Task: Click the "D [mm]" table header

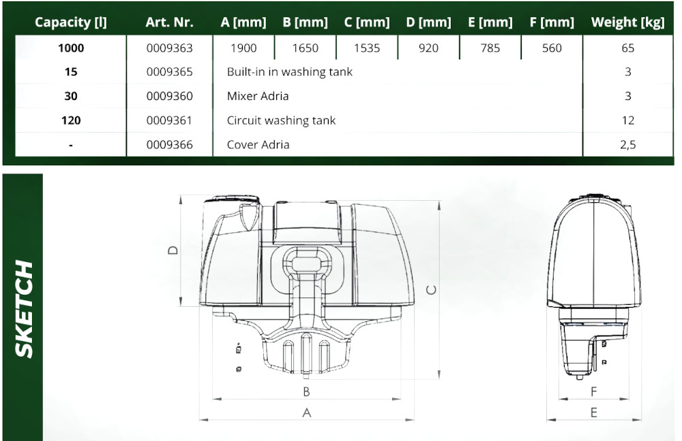Action: (x=428, y=22)
